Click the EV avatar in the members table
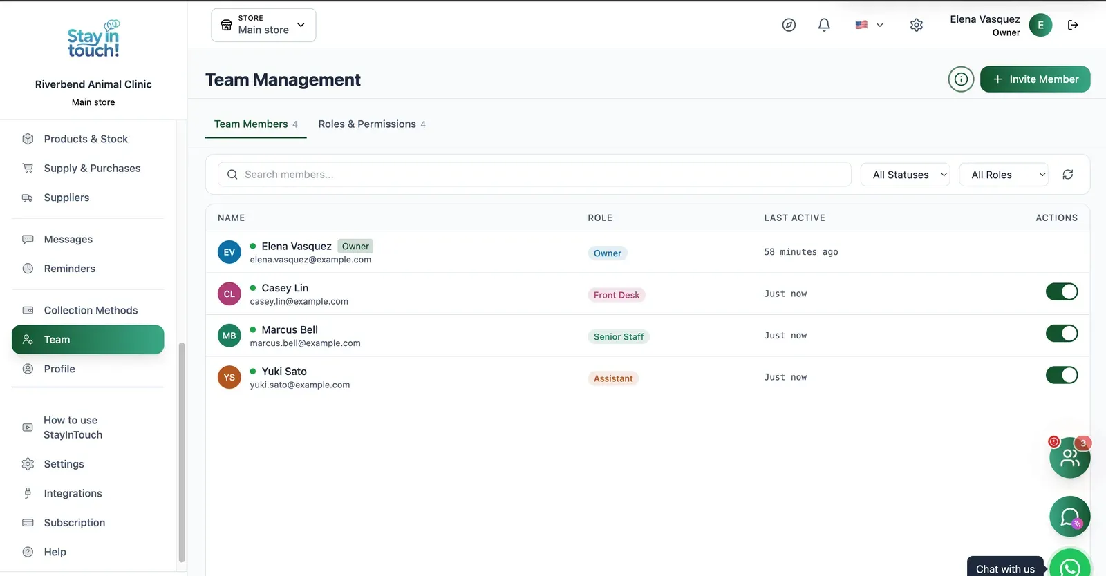 tap(229, 252)
